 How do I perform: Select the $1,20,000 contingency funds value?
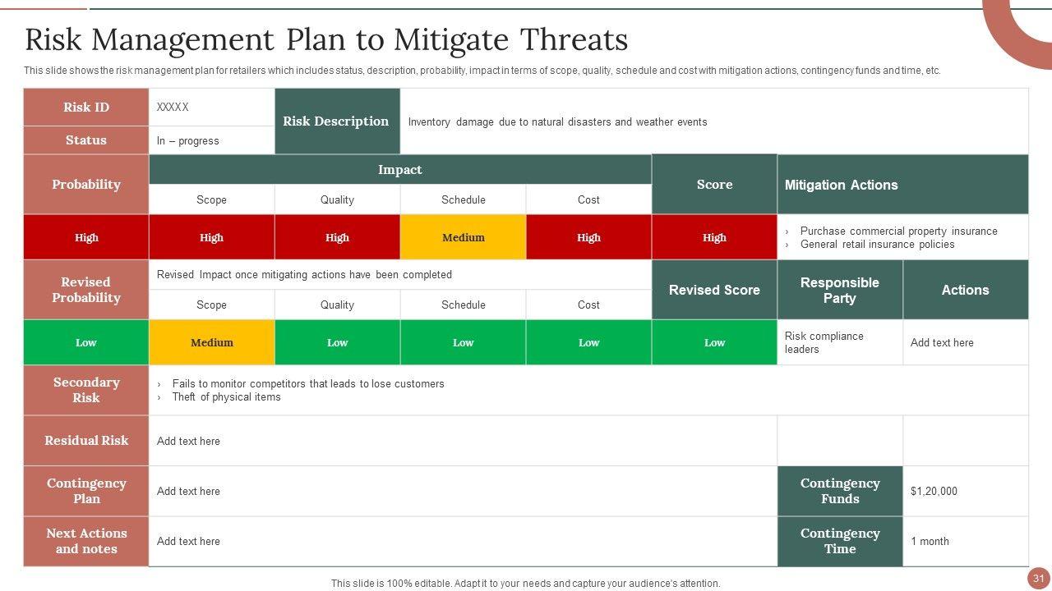coord(934,491)
